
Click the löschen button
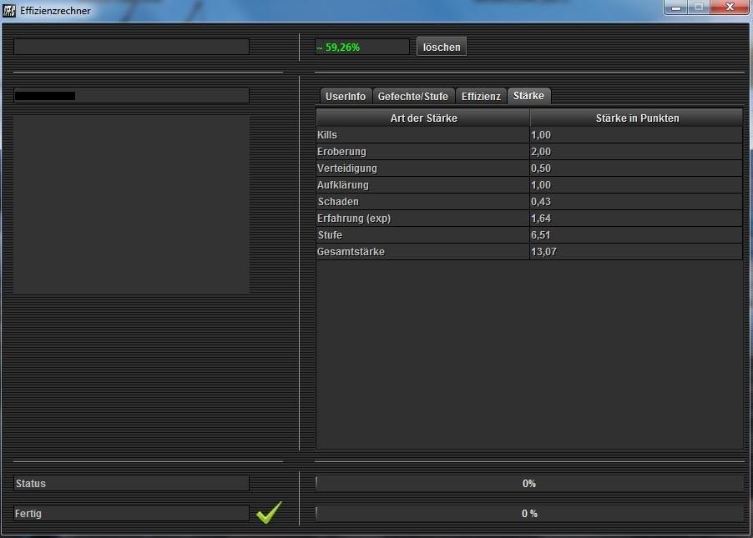pos(442,47)
